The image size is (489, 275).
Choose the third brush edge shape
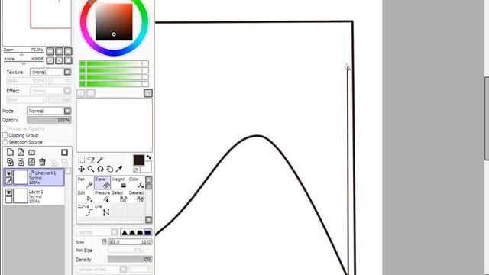pyautogui.click(x=140, y=232)
